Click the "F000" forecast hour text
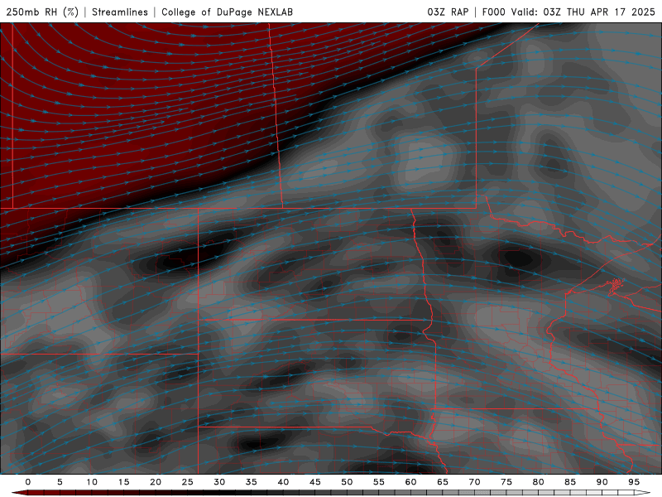The width and height of the screenshot is (662, 497). click(x=494, y=12)
